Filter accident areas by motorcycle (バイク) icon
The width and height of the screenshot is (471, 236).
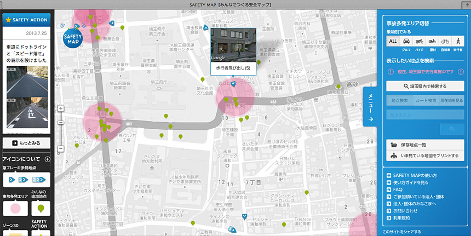[419, 42]
